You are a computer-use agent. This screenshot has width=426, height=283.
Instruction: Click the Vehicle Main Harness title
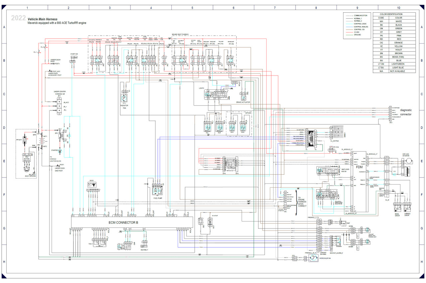point(43,20)
